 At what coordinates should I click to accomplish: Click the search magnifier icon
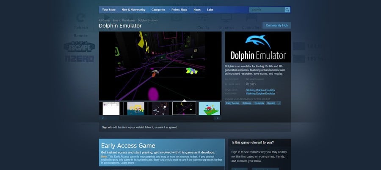287,10
